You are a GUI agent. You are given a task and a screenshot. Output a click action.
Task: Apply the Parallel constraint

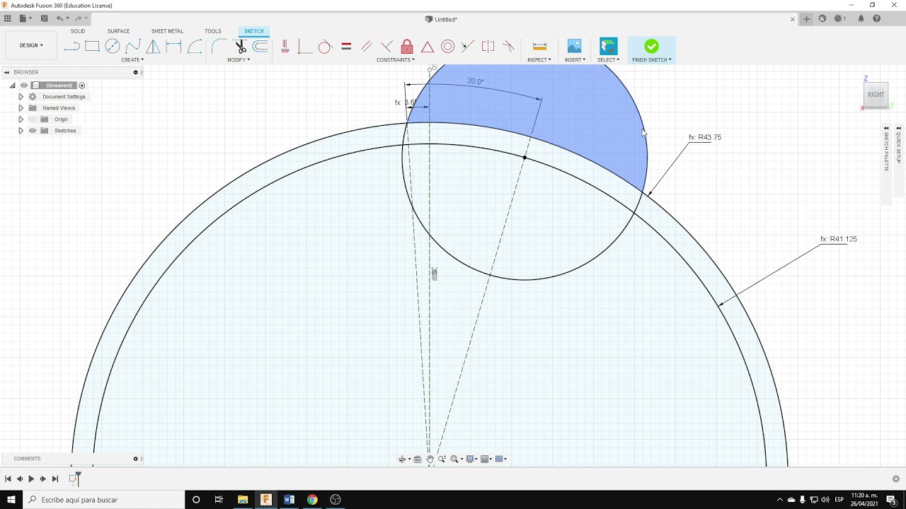[x=366, y=47]
